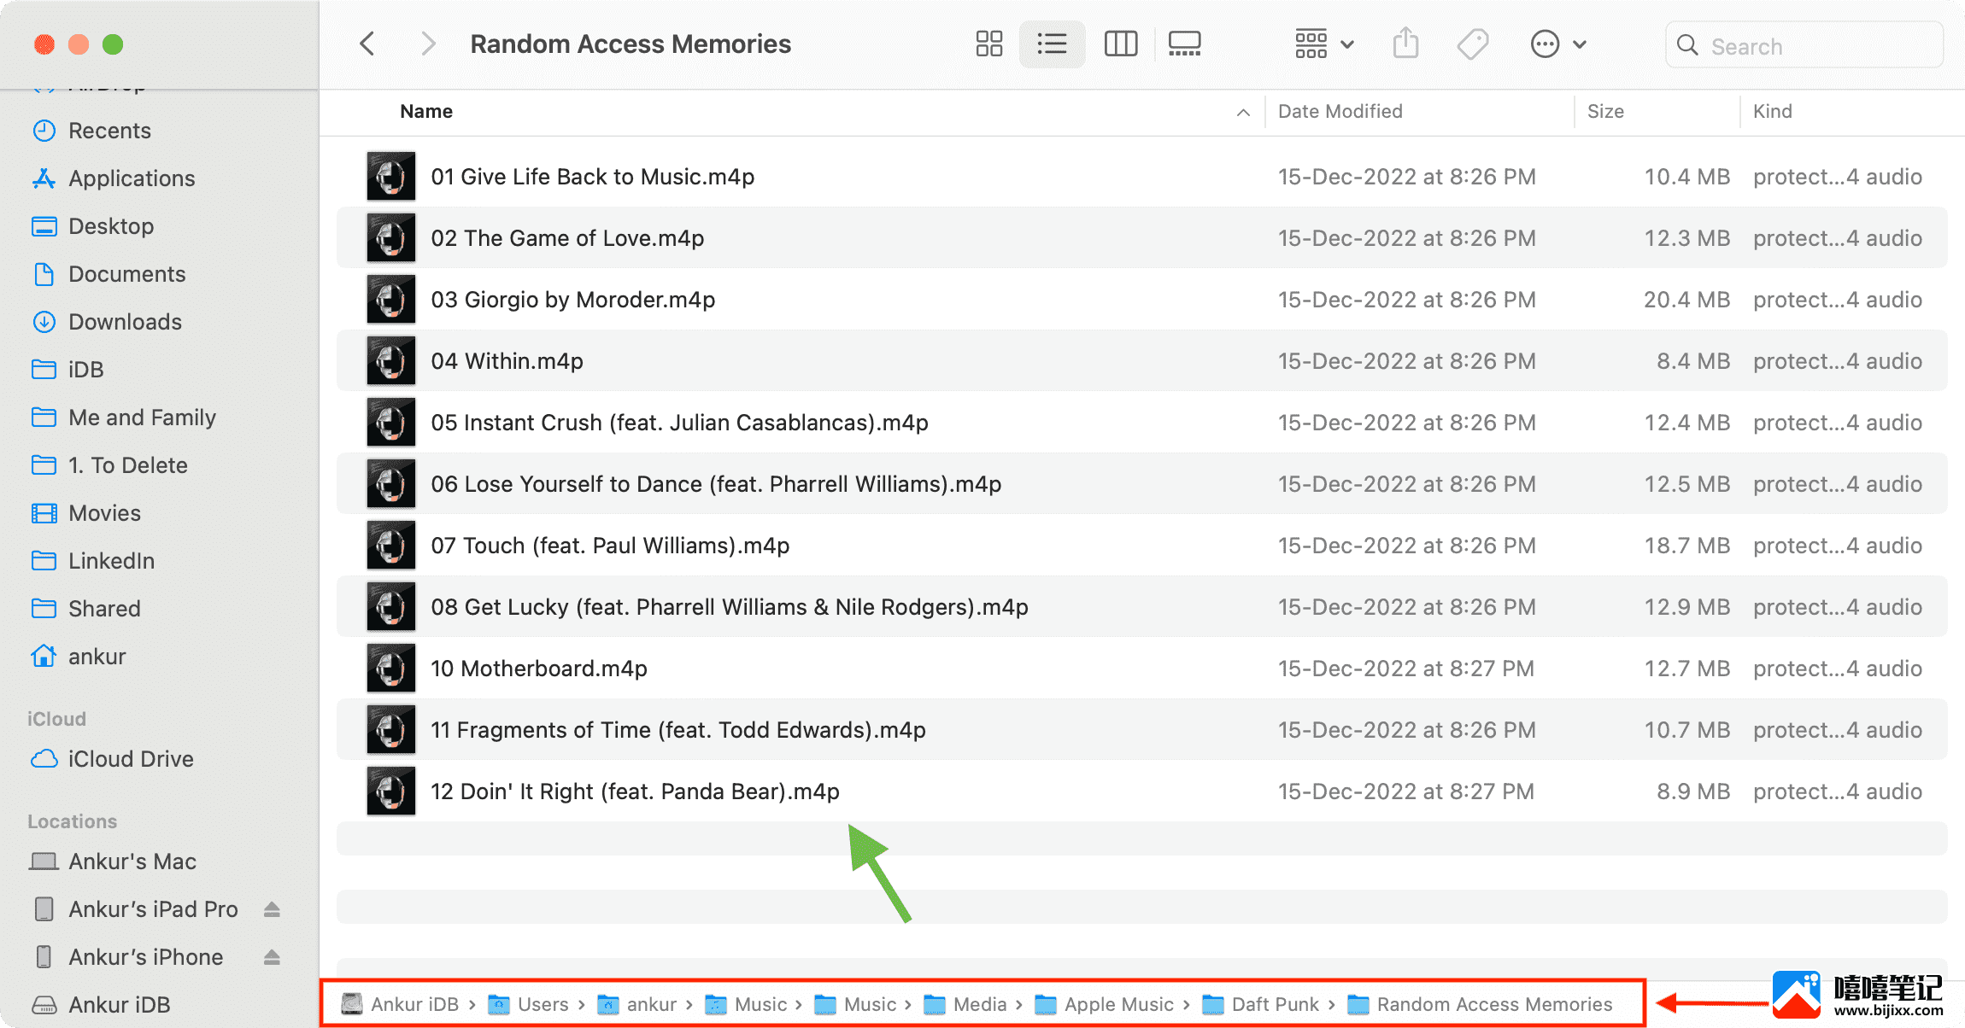1965x1028 pixels.
Task: Switch to column view
Action: coord(1120,44)
